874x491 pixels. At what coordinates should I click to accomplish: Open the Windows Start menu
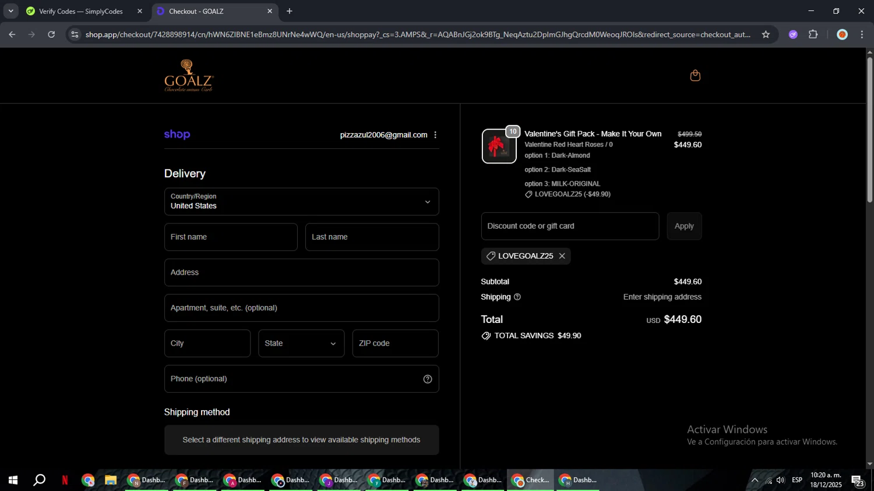[x=13, y=481]
